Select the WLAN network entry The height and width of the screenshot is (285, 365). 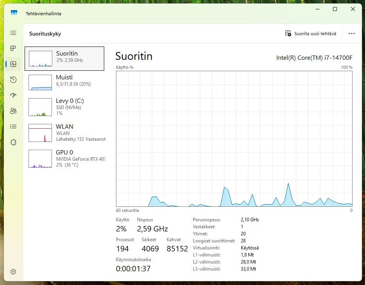[x=64, y=133]
